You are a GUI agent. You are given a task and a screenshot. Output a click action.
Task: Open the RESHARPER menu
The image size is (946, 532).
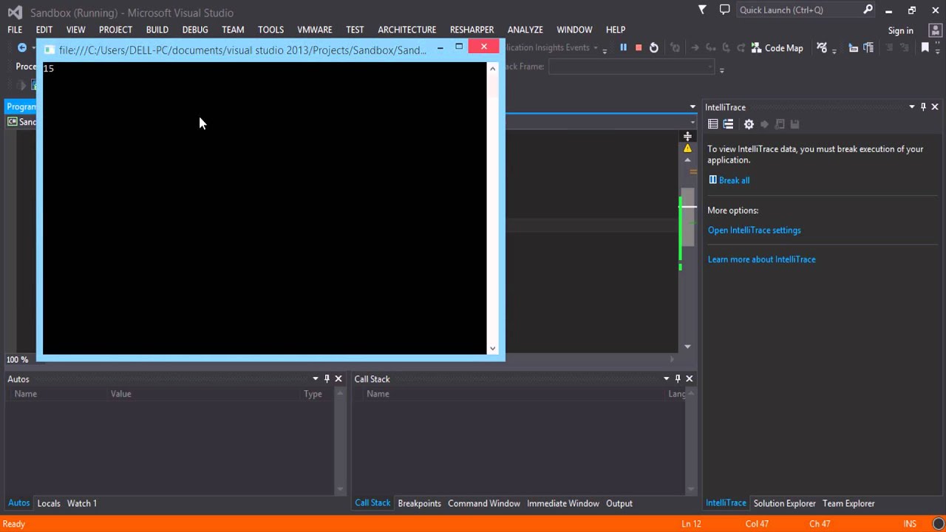point(472,30)
